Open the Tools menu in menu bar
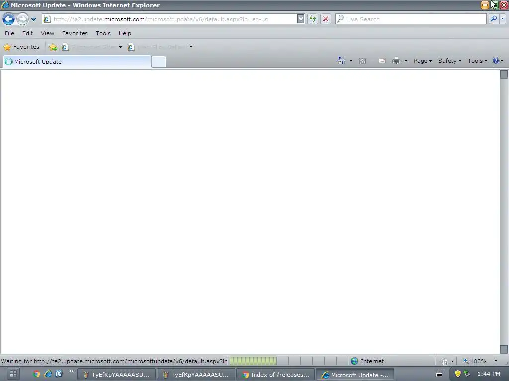Screen dimensions: 509x381 (x=103, y=33)
